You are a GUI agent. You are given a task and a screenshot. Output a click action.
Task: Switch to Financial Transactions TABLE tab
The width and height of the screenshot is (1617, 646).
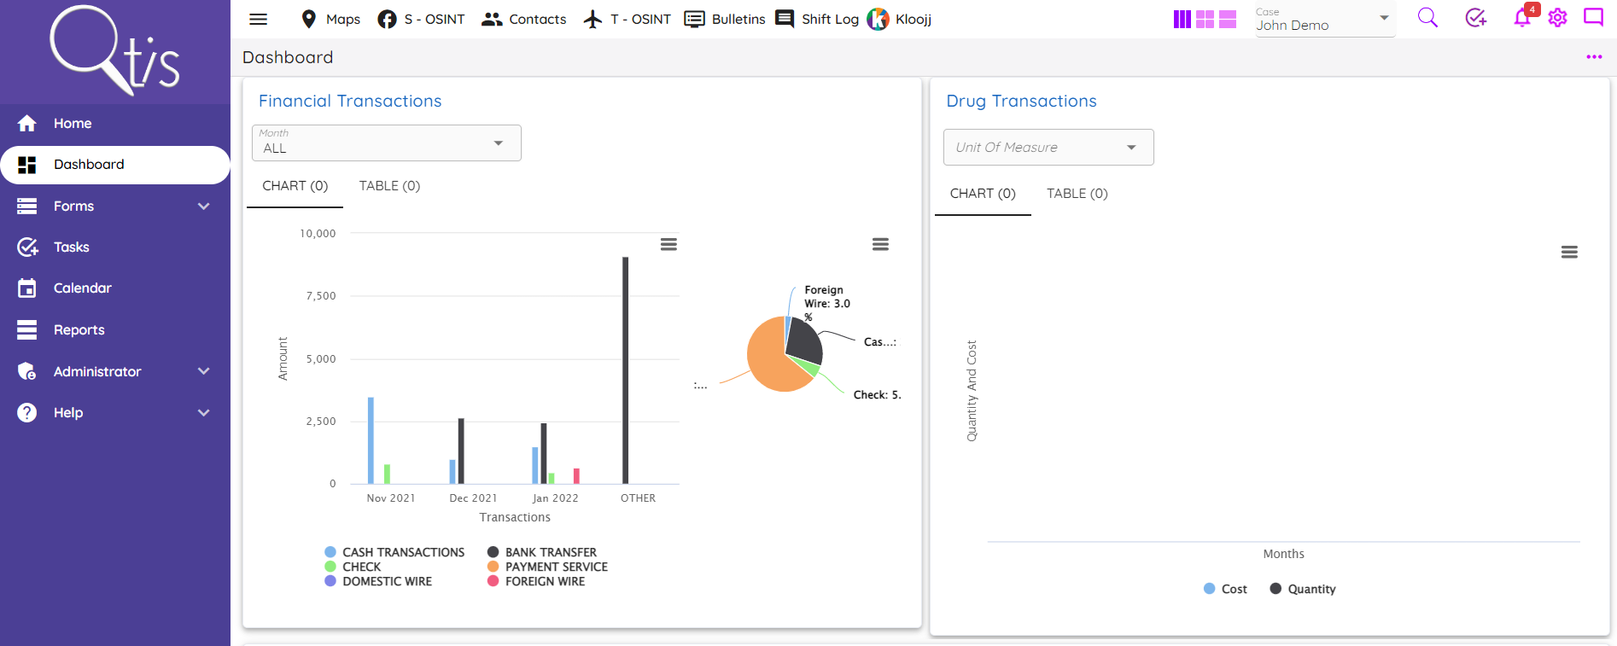pyautogui.click(x=389, y=186)
